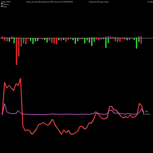
Task: Select the Volume legend label
Action: click(x=6, y=4)
